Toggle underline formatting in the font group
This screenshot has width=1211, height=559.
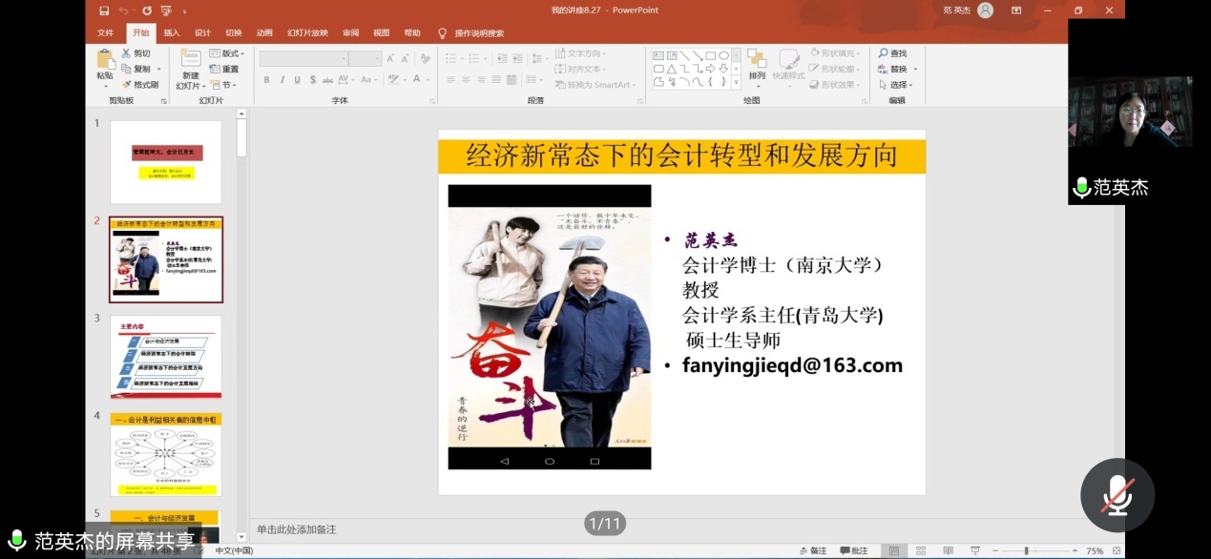coord(299,80)
